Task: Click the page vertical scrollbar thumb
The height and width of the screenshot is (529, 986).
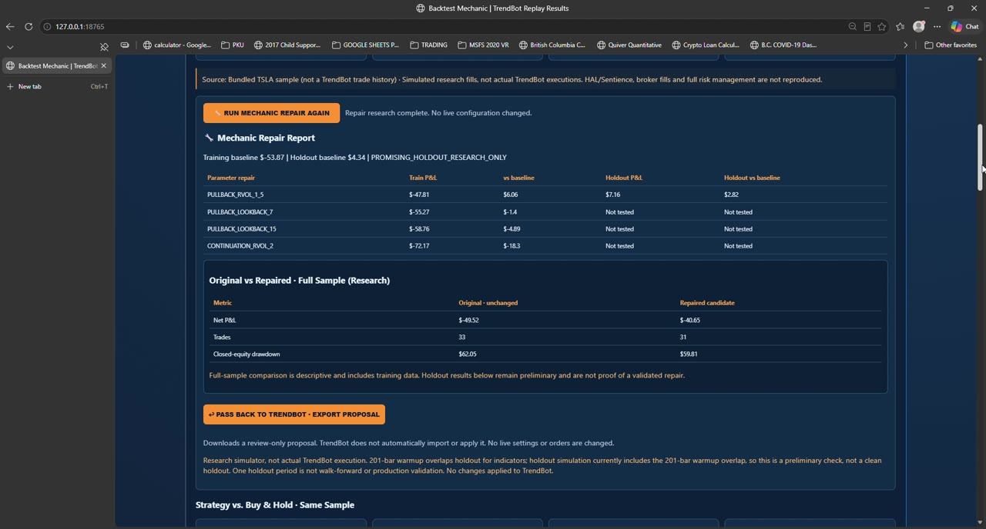Action: [x=980, y=157]
